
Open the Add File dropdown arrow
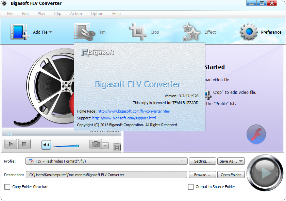[x=51, y=32]
